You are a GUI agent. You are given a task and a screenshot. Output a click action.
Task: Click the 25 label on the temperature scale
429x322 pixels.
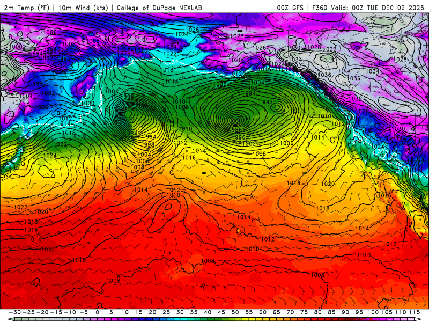(x=166, y=312)
